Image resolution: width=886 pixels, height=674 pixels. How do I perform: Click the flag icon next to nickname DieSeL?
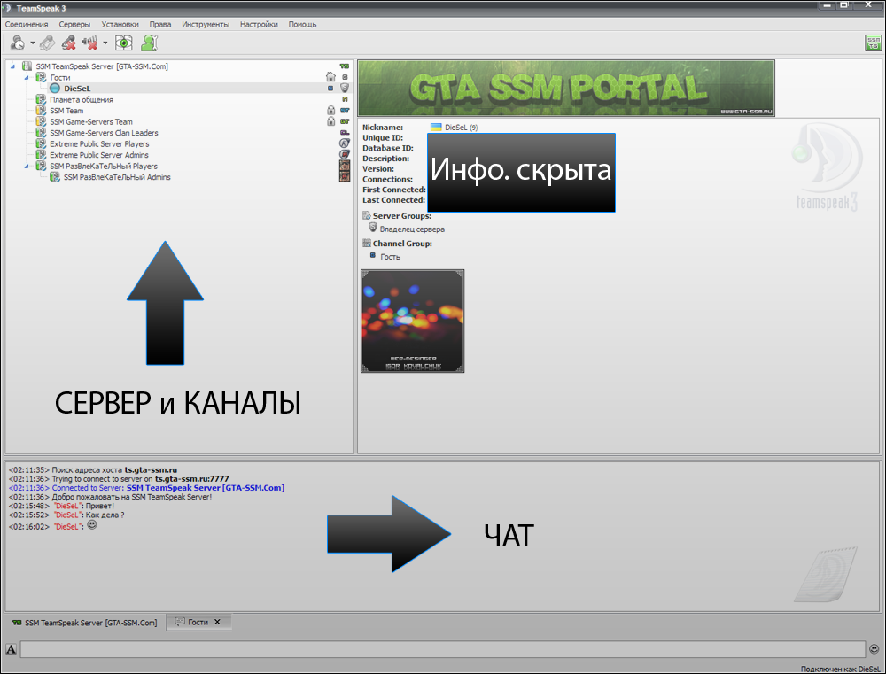436,128
